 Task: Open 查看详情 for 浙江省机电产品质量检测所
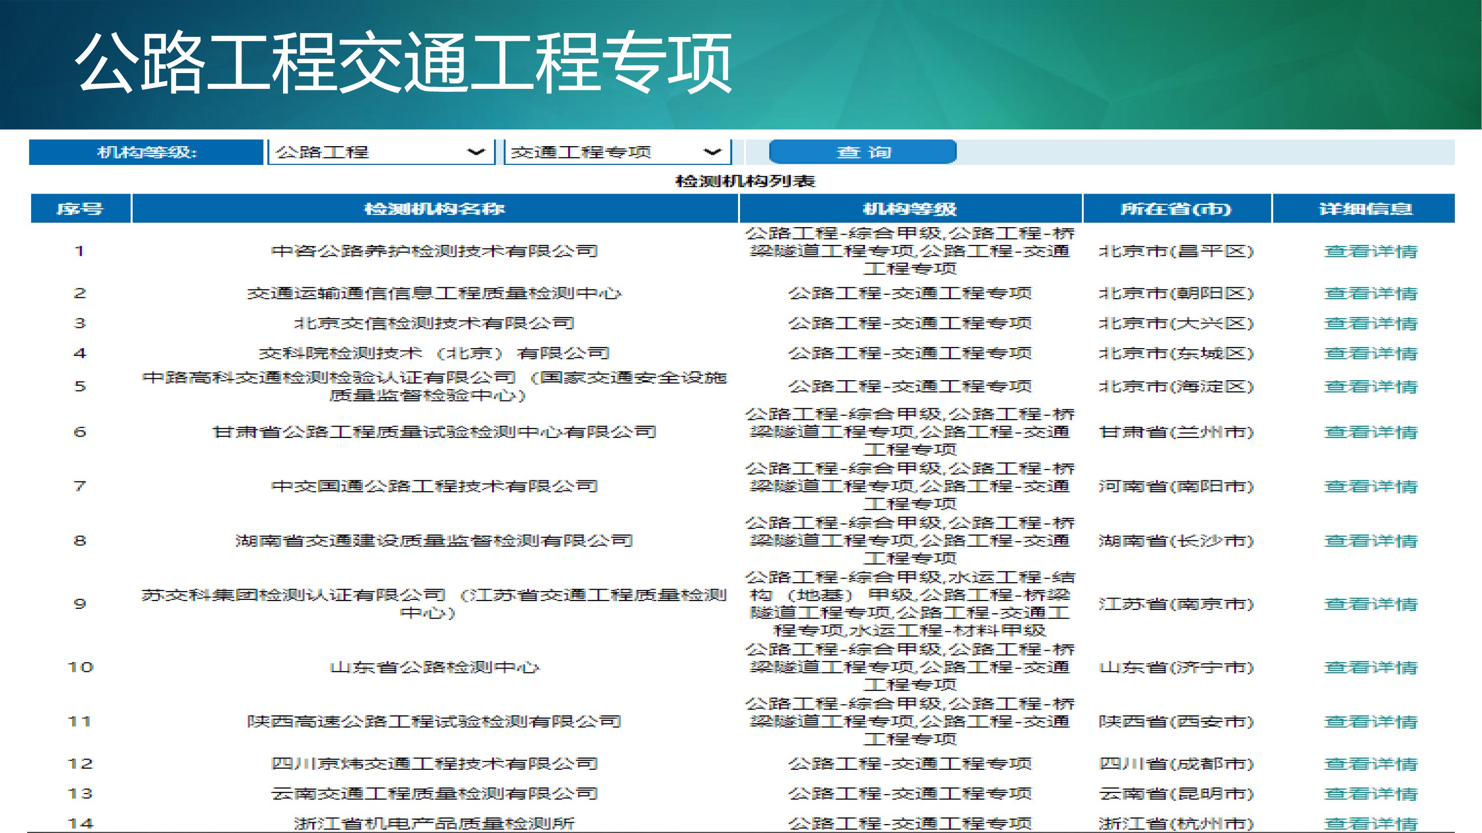pyautogui.click(x=1370, y=823)
